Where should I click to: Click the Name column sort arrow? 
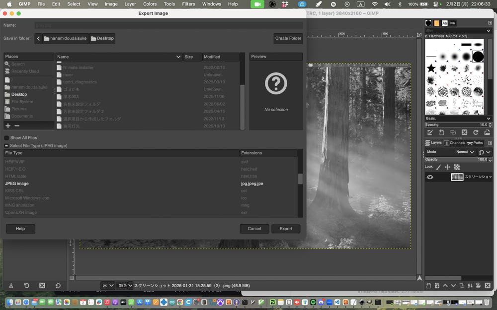click(x=178, y=57)
